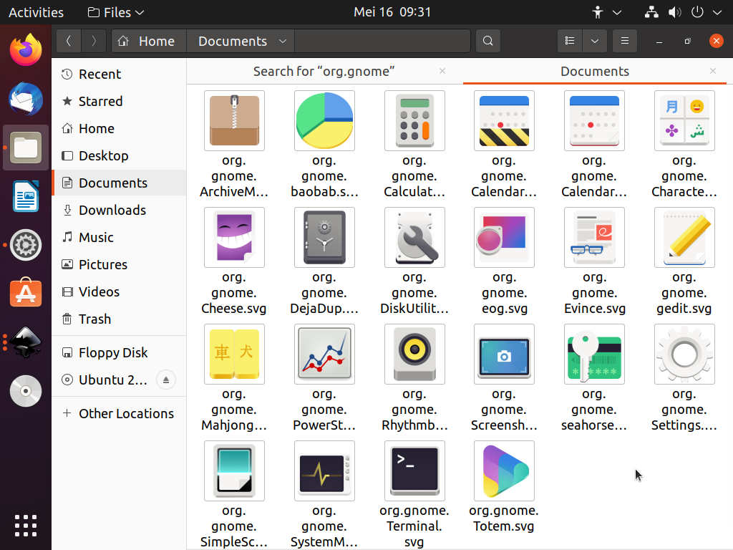
Task: Open the Files application menu in top bar
Action: (116, 12)
